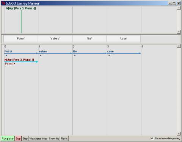This screenshot has width=182, height=142.
Task: Select the 'case' word cell
Action: (x=124, y=39)
